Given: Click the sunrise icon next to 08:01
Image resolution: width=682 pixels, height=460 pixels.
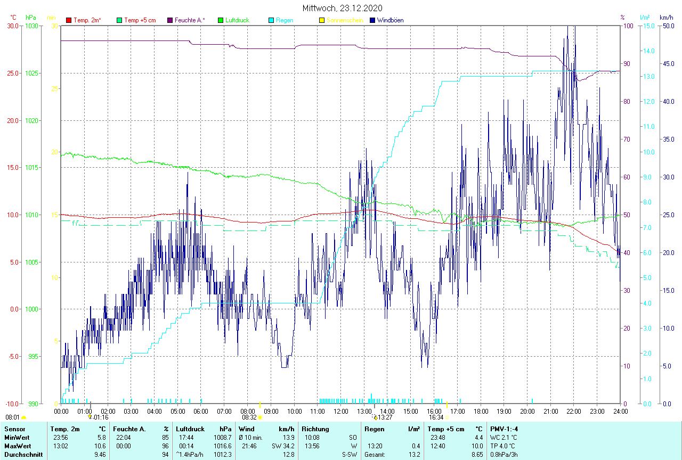Looking at the screenshot, I should pyautogui.click(x=23, y=418).
